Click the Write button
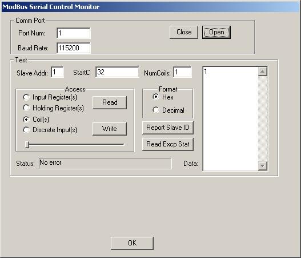 coord(110,129)
